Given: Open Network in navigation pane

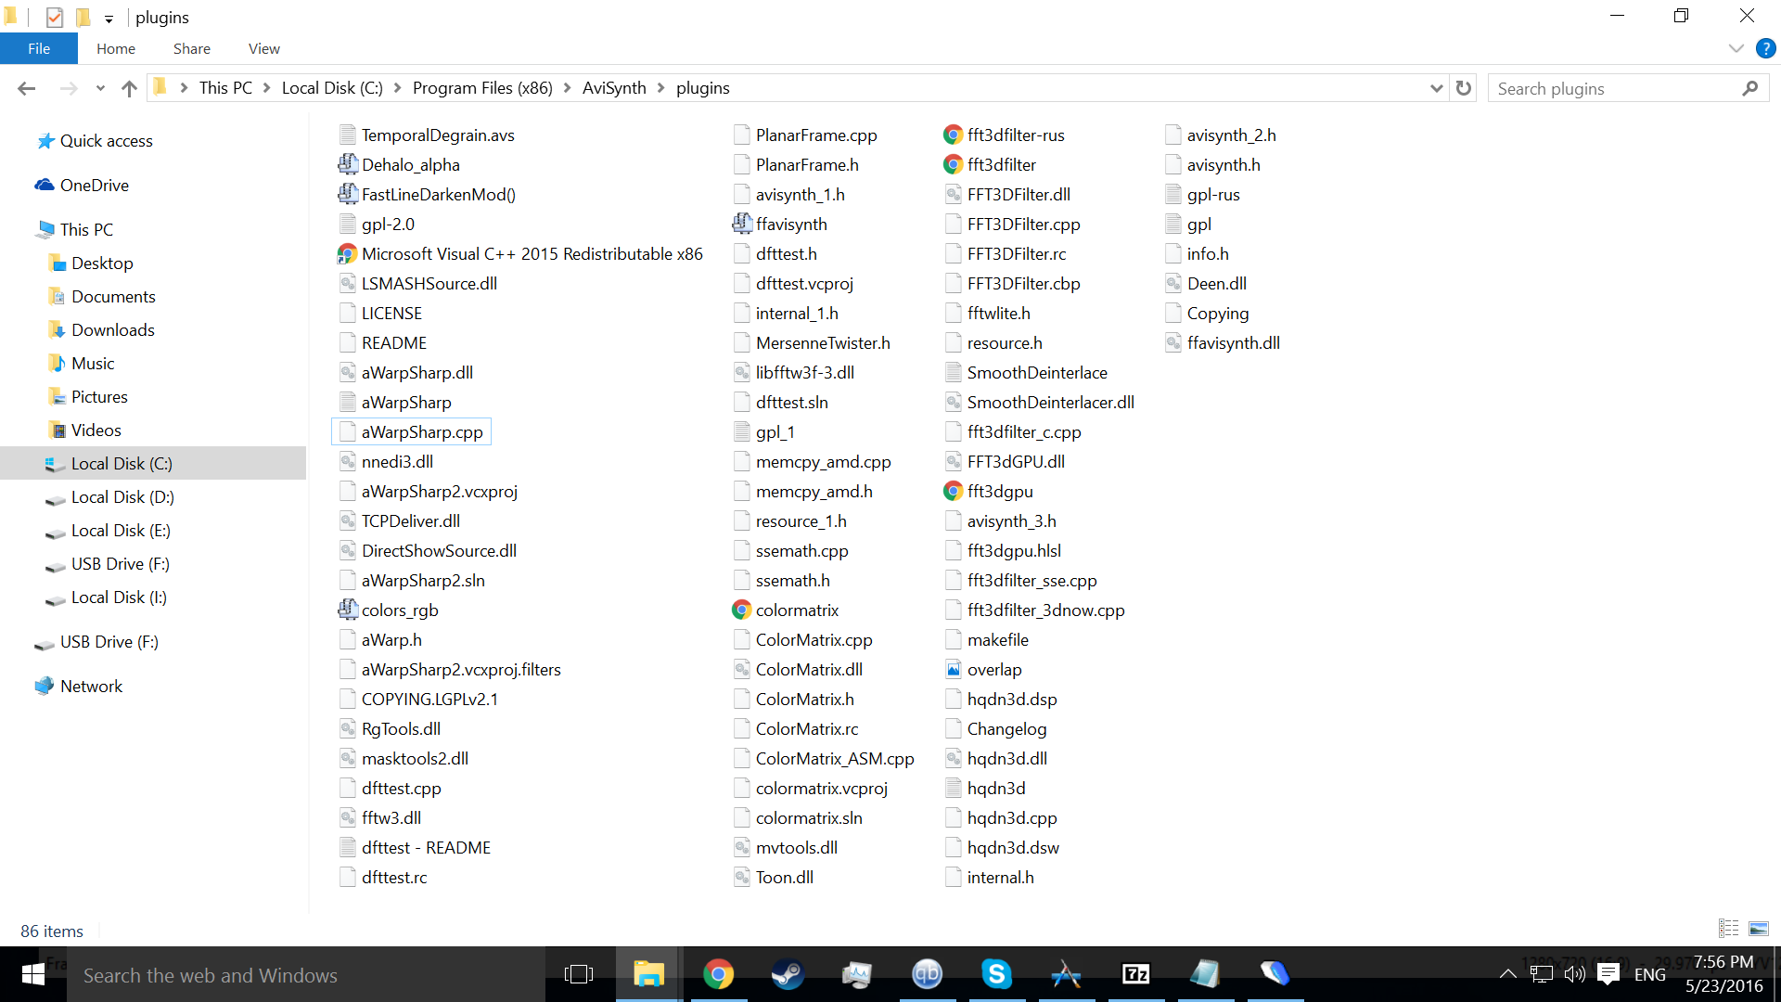Looking at the screenshot, I should coord(80,687).
